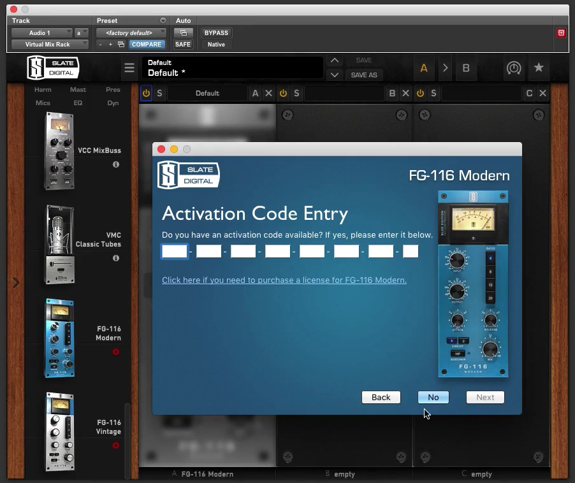Open the insert position 'a' dropdown
This screenshot has width=575, height=483.
coord(82,33)
